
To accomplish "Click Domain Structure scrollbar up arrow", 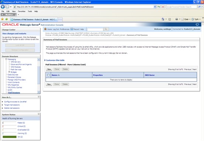I will 39,60.
